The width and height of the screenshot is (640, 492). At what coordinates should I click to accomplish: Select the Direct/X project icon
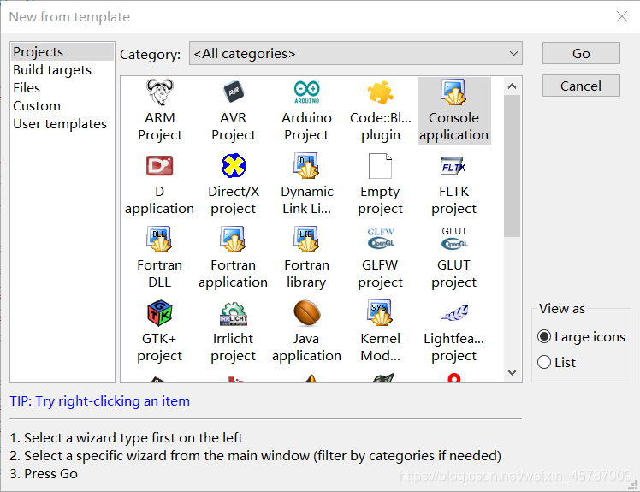pos(234,166)
